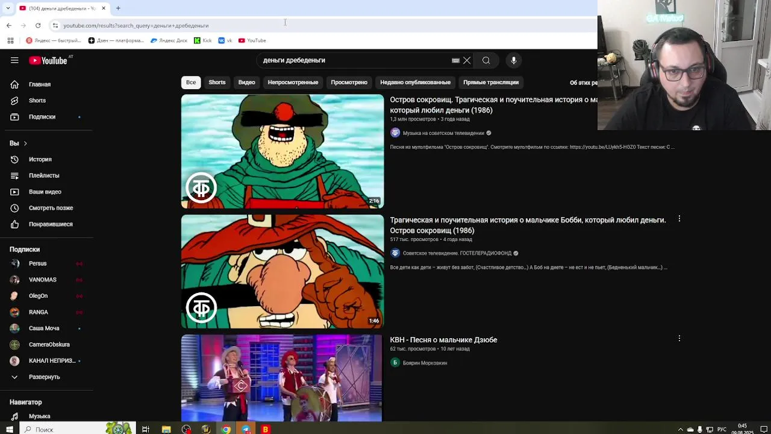
Task: Open the browser apps grid shortcut
Action: [10, 40]
